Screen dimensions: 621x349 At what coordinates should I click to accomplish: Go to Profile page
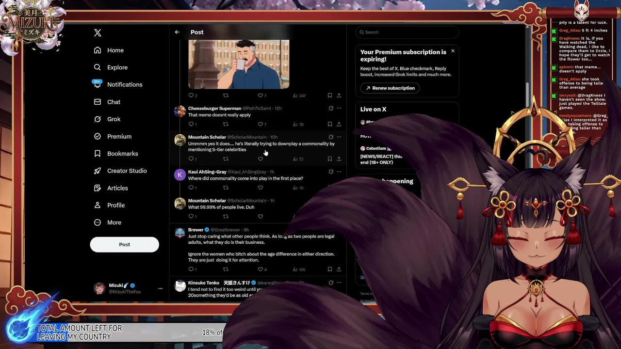coord(110,206)
